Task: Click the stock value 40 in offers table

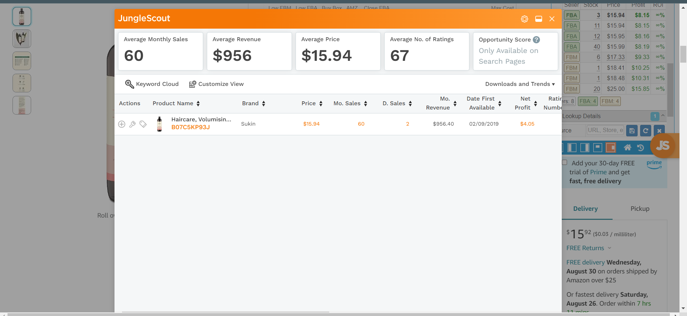Action: click(x=597, y=47)
